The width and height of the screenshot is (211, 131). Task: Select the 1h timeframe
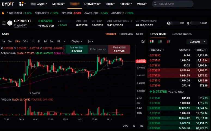[x=33, y=41]
